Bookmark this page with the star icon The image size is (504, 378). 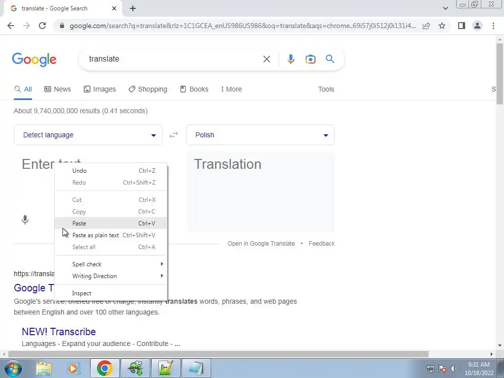442,26
